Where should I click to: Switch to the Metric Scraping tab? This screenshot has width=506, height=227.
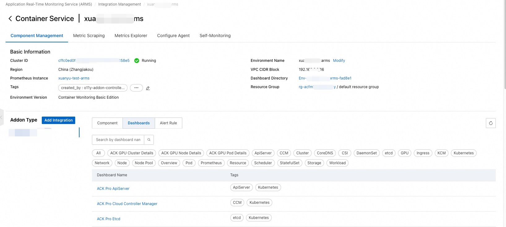coord(89,36)
